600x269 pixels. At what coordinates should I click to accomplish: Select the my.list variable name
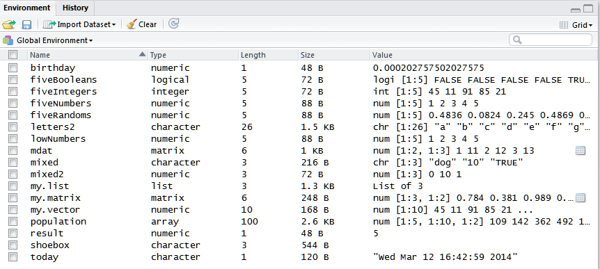tap(49, 186)
